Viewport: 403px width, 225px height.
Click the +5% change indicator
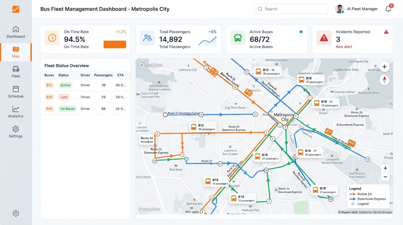pos(212,32)
